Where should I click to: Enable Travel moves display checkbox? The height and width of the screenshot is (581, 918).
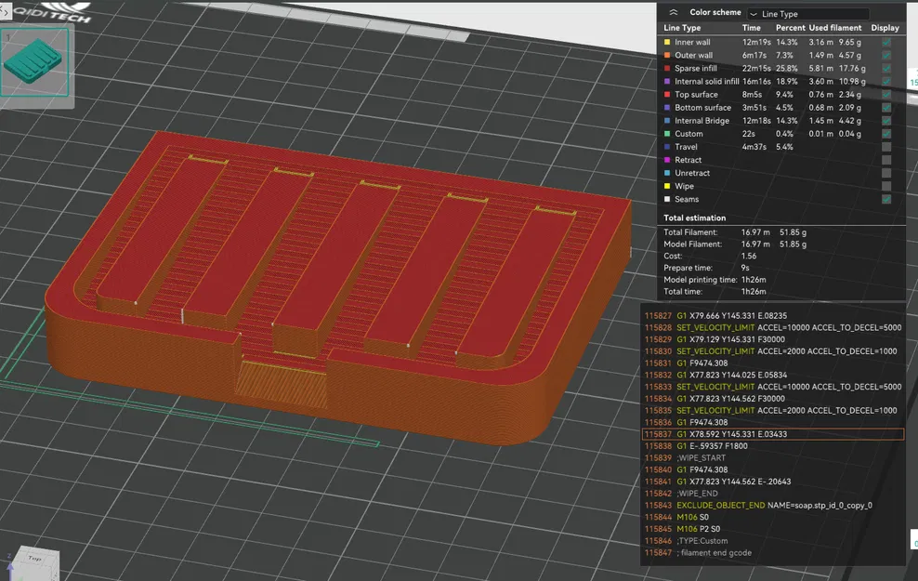pos(885,147)
